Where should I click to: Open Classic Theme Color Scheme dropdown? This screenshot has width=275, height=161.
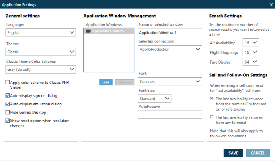(41, 70)
